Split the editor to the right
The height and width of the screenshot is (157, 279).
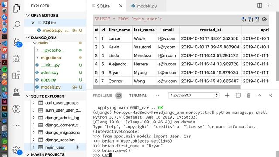259,6
